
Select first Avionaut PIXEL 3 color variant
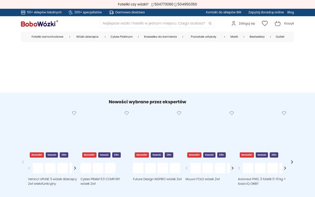click(x=248, y=168)
